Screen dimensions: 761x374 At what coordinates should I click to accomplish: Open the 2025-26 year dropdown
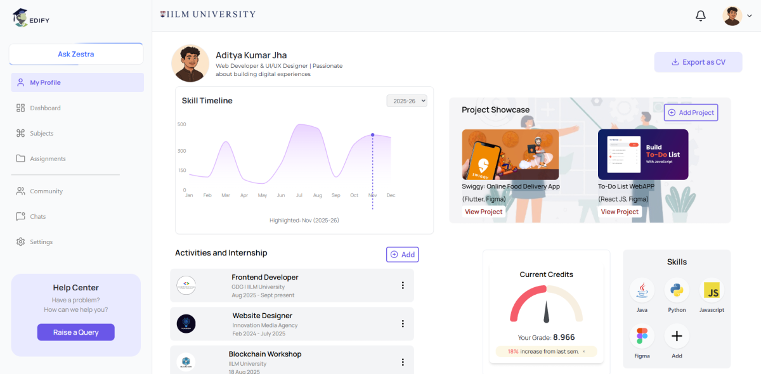click(x=407, y=101)
